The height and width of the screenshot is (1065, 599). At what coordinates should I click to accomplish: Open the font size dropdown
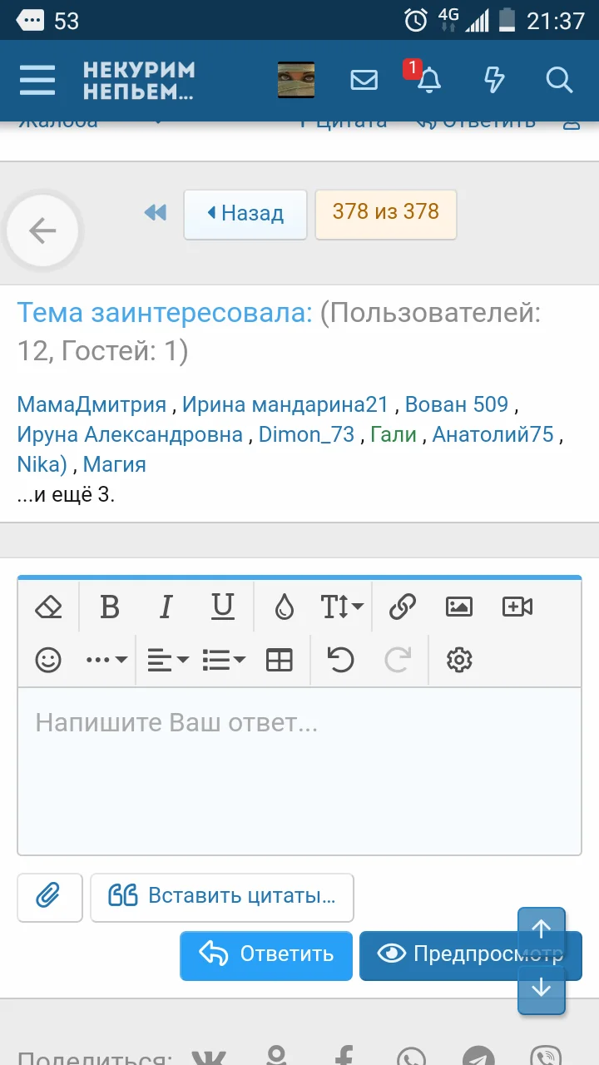coord(341,607)
